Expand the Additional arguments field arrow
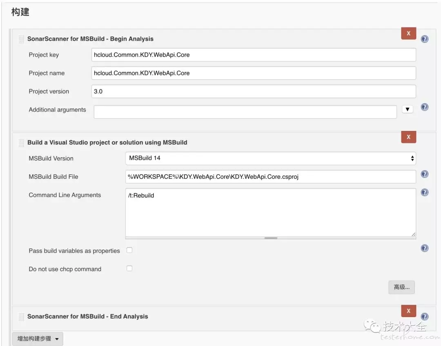441x346 pixels. pos(408,109)
